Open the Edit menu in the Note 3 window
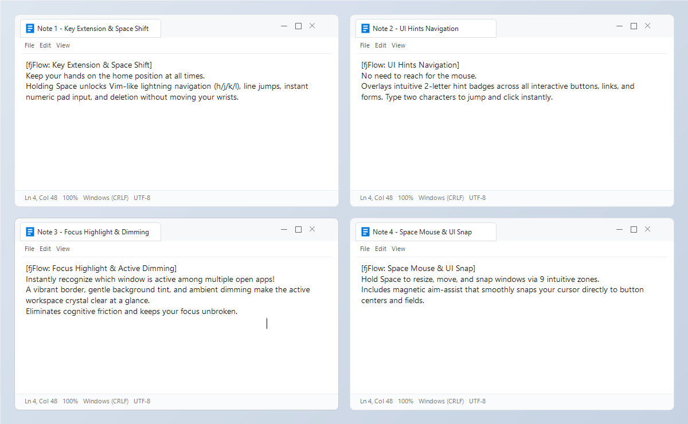 click(45, 249)
